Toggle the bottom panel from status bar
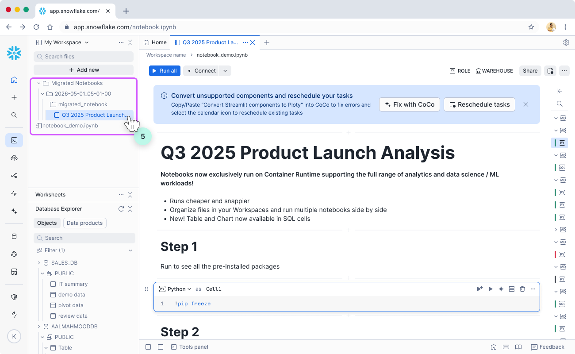 [x=161, y=347]
